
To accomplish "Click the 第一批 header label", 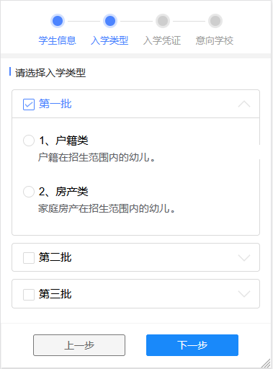I will (55, 104).
